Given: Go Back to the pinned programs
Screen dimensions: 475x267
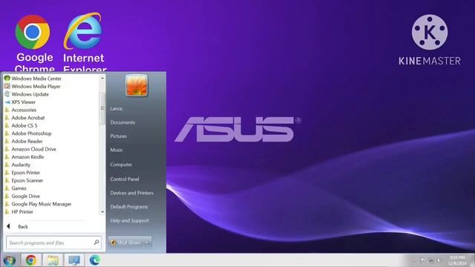Looking at the screenshot, I should click(x=18, y=226).
